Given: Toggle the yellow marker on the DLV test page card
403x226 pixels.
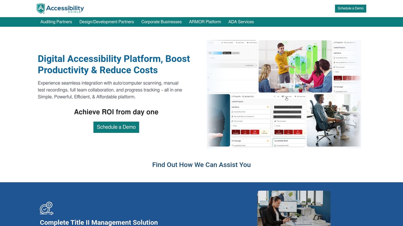Looking at the screenshot, I should (268, 141).
